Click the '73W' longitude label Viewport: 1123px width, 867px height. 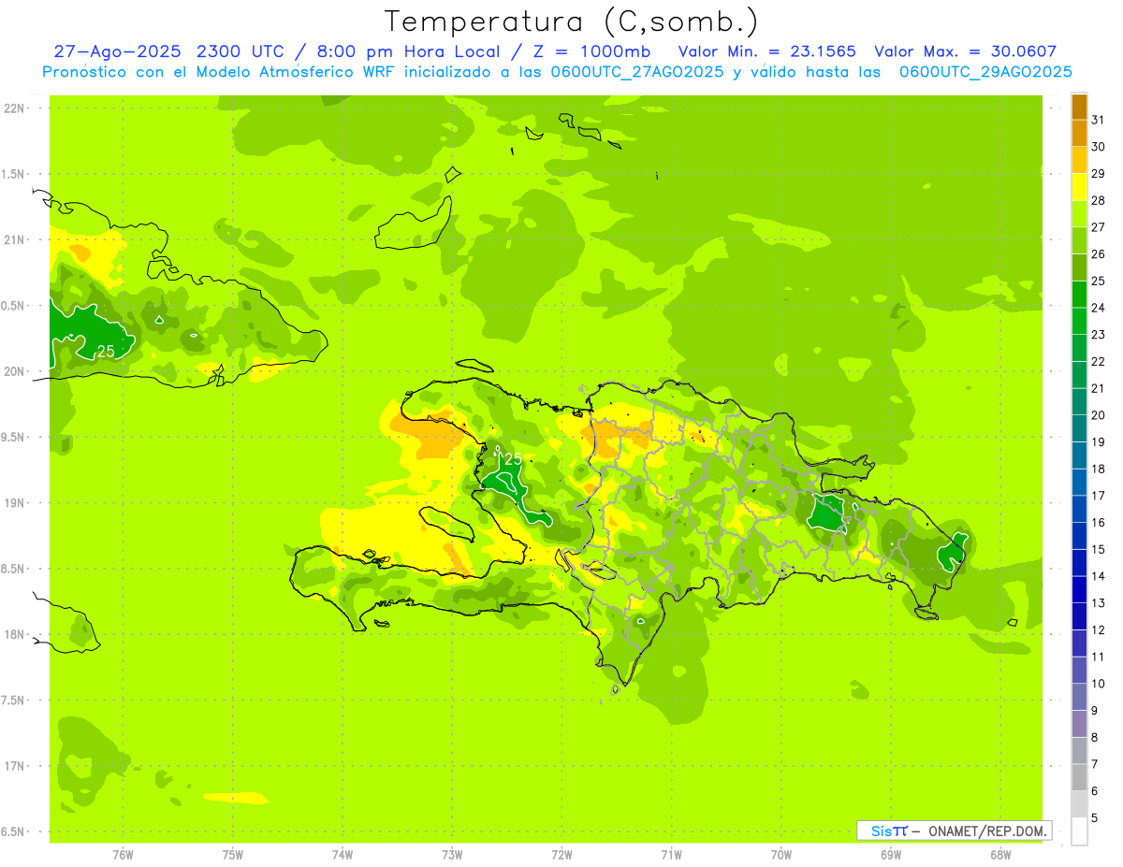[452, 854]
